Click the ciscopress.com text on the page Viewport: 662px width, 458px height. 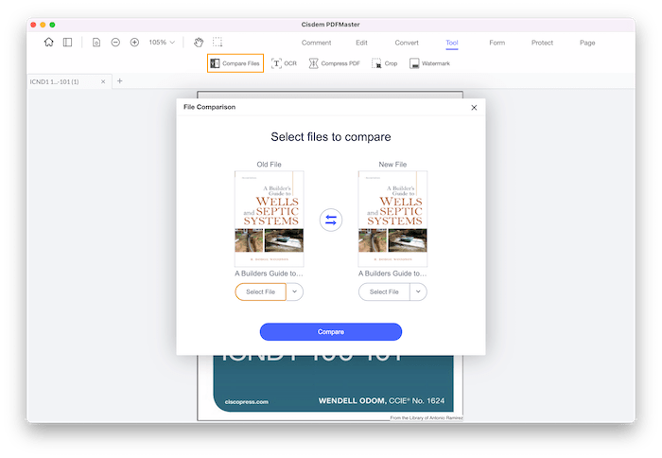(247, 402)
